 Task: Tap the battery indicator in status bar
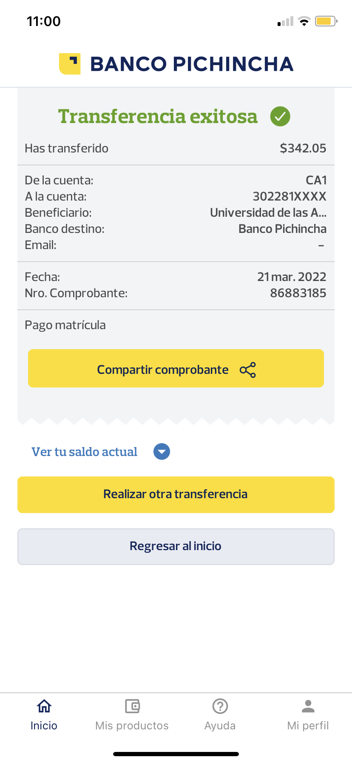pos(326,21)
